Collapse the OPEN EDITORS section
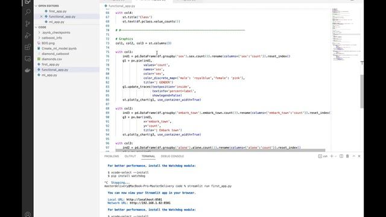This screenshot has height=217, width=386. (48, 5)
